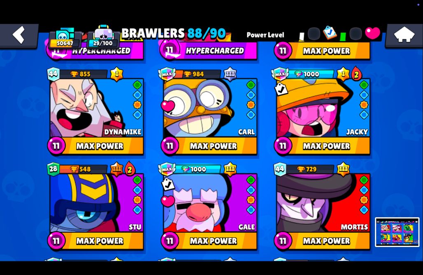423x275 pixels.
Task: Click Gale's quest checkmark tag icon
Action: click(167, 185)
